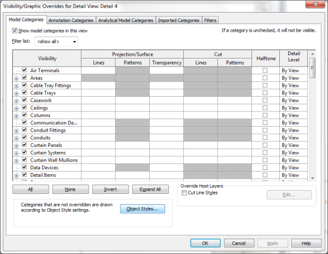Select the Model Categories tab
The width and height of the screenshot is (328, 254).
coord(26,20)
